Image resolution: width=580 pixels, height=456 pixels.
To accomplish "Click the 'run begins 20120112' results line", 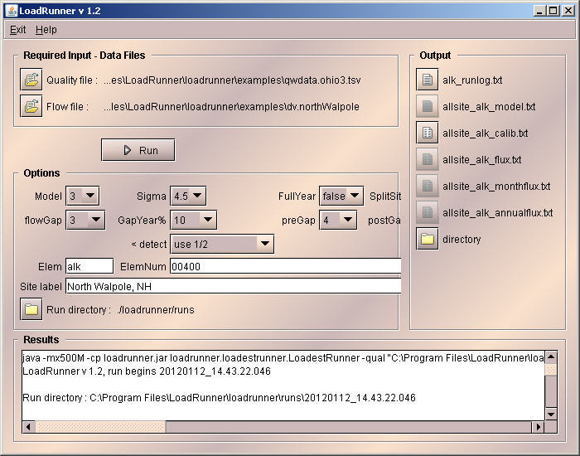I will (147, 371).
